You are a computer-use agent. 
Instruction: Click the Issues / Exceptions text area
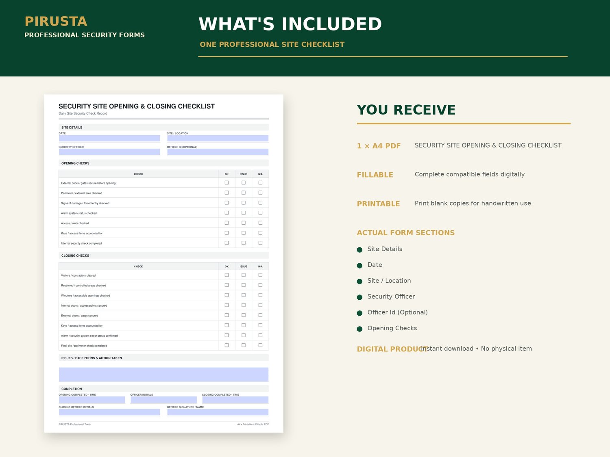coord(163,375)
